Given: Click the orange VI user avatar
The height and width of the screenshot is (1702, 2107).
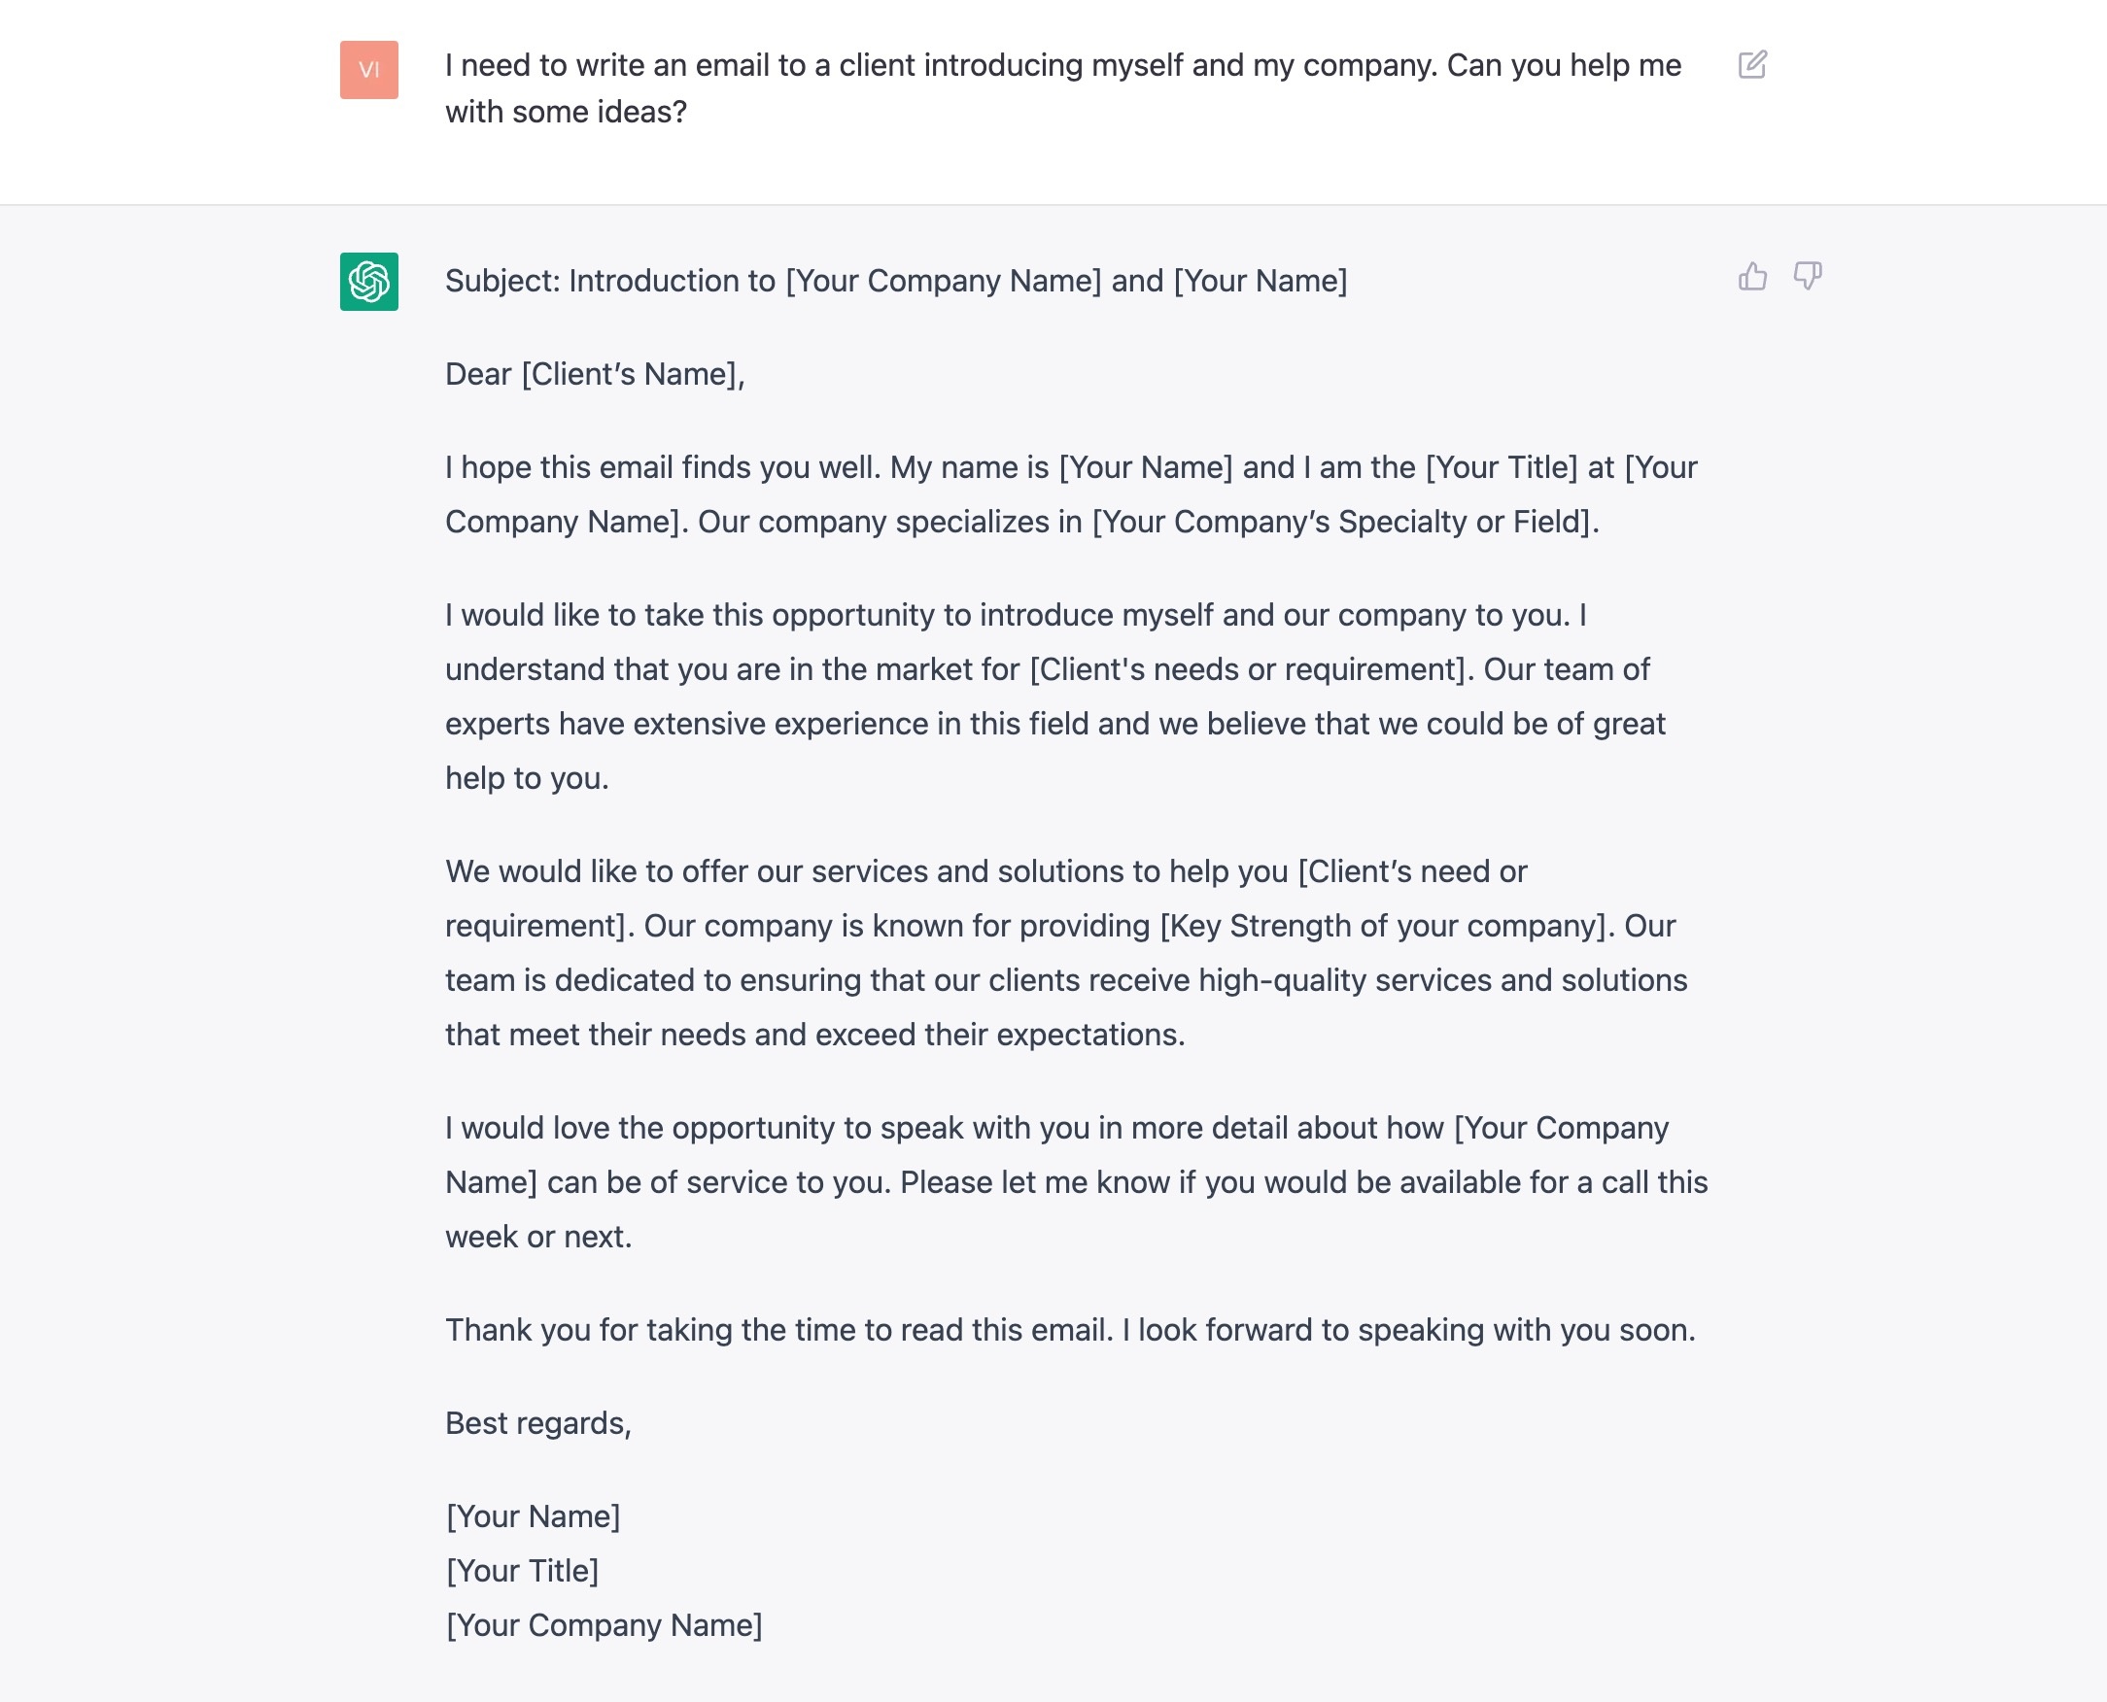Looking at the screenshot, I should pos(369,70).
